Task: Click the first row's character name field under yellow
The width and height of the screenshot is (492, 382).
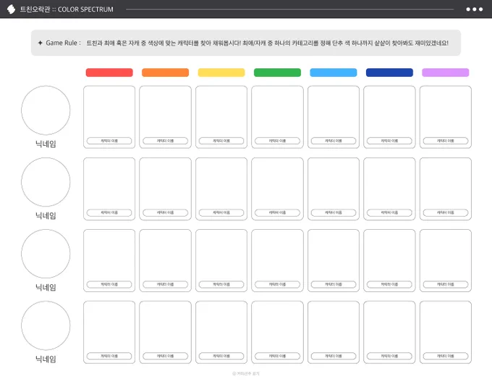Action: (221, 141)
